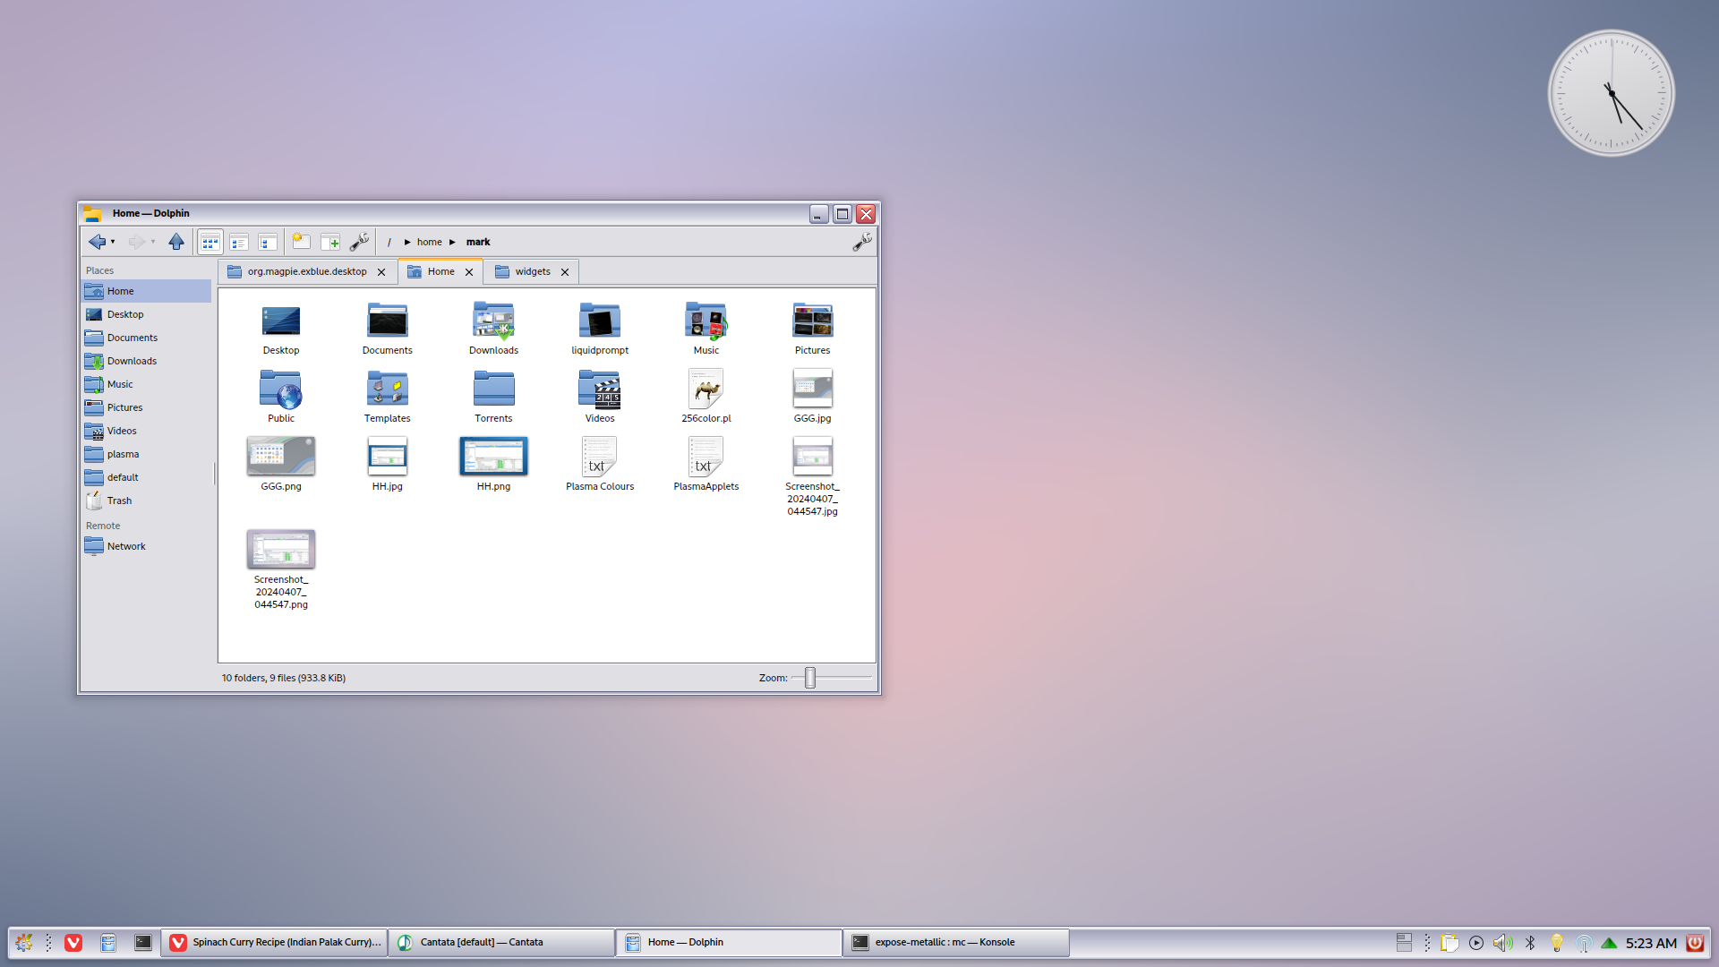Launch Vivaldi from the panel quick launcher
Viewport: 1719px width, 967px height.
pyautogui.click(x=73, y=943)
